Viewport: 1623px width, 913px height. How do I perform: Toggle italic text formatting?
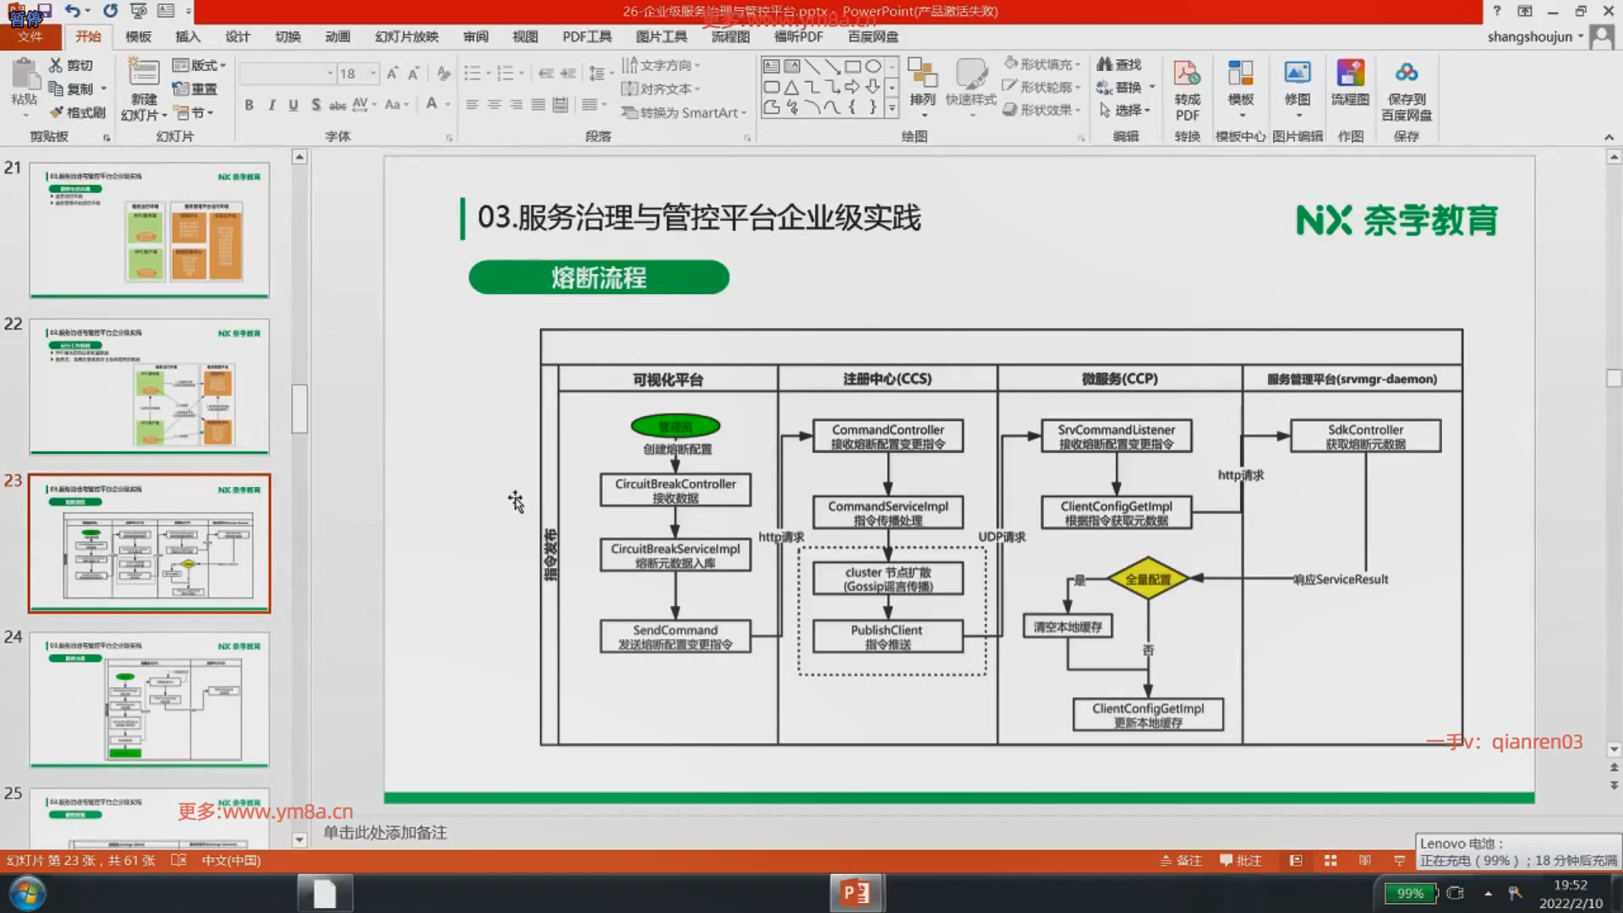tap(271, 105)
